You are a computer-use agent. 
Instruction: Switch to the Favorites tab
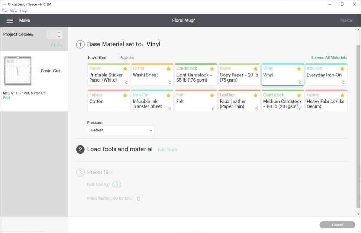97,58
